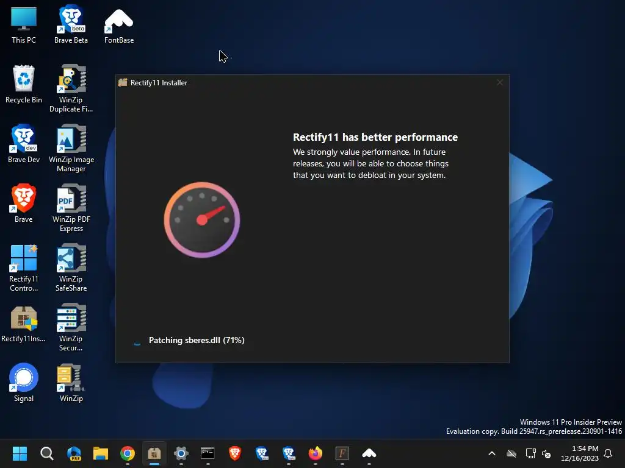Show hidden system tray icons
This screenshot has height=468, width=625.
point(492,453)
